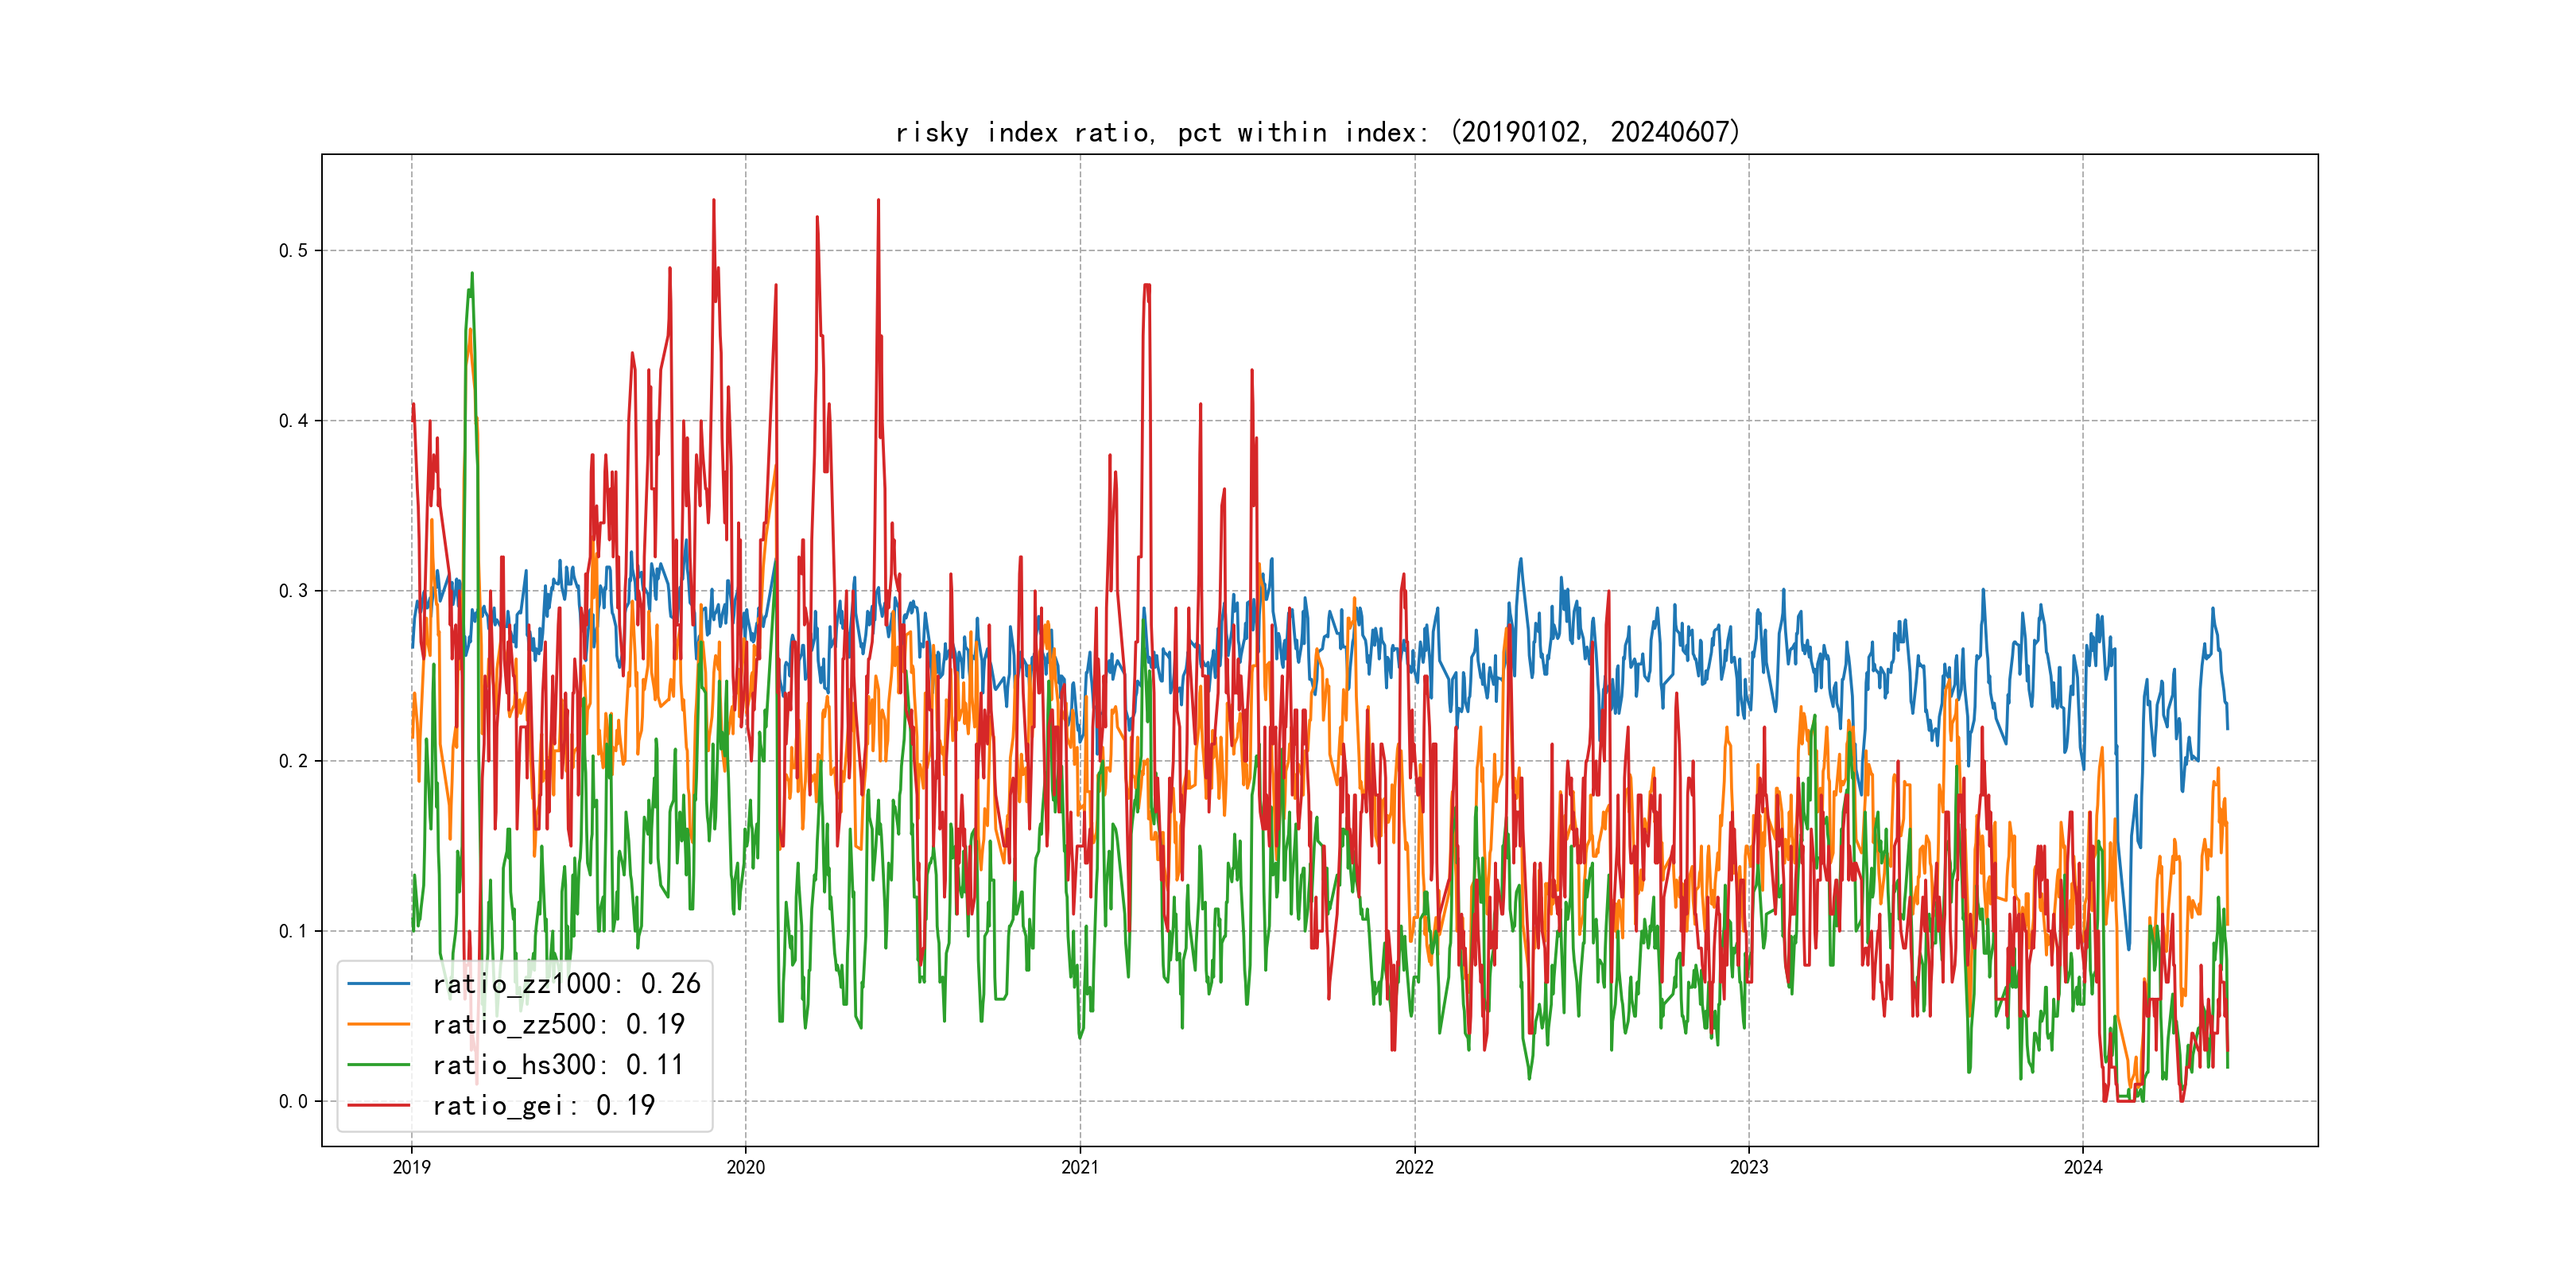The width and height of the screenshot is (2576, 1288).
Task: Select the ratio_hs300: 0.11 legend label
Action: (558, 1065)
